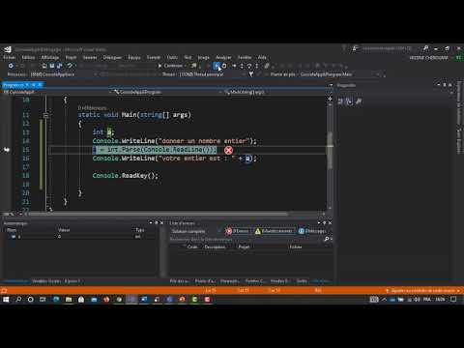Open property pages wrench icon
This screenshot has height=348, width=464.
[359, 101]
